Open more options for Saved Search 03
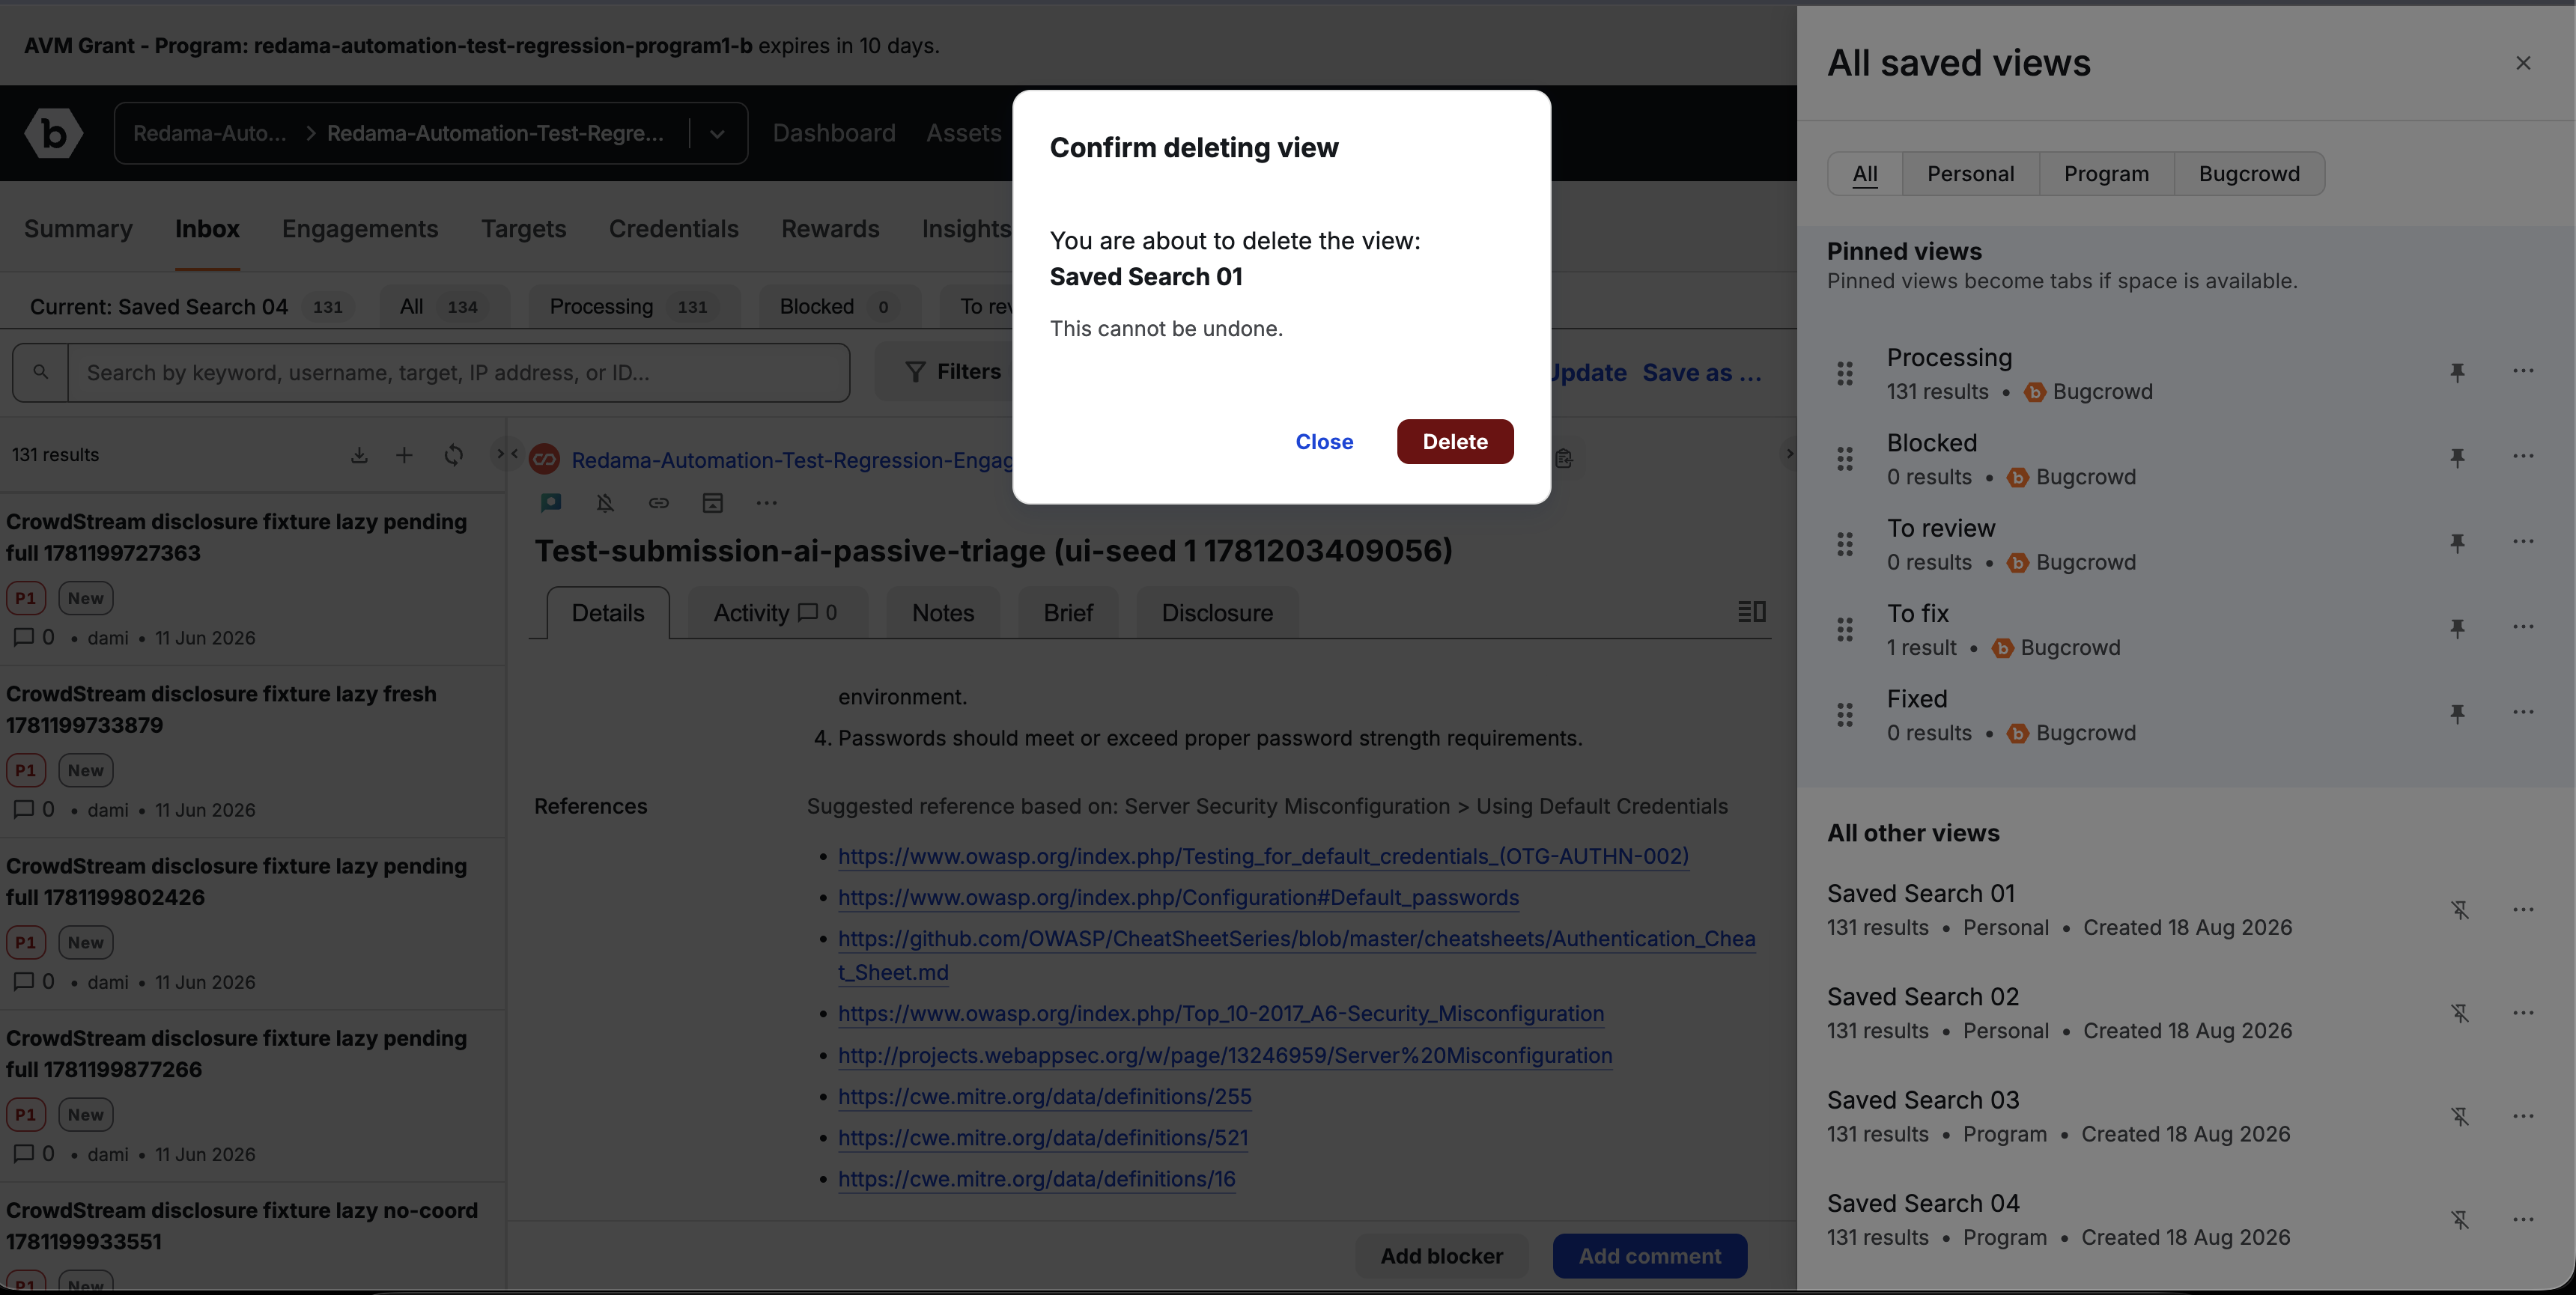Screen dimensions: 2576x1295 [2523, 1116]
